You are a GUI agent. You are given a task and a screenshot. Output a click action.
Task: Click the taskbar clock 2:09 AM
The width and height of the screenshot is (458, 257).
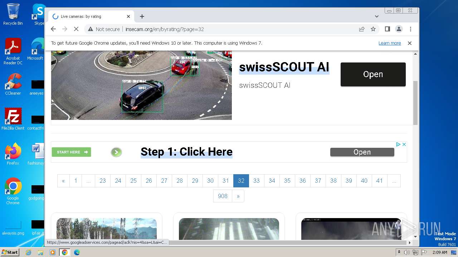(440, 252)
